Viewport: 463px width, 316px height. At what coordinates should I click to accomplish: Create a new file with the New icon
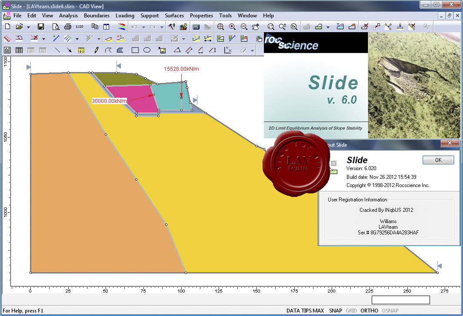click(8, 27)
